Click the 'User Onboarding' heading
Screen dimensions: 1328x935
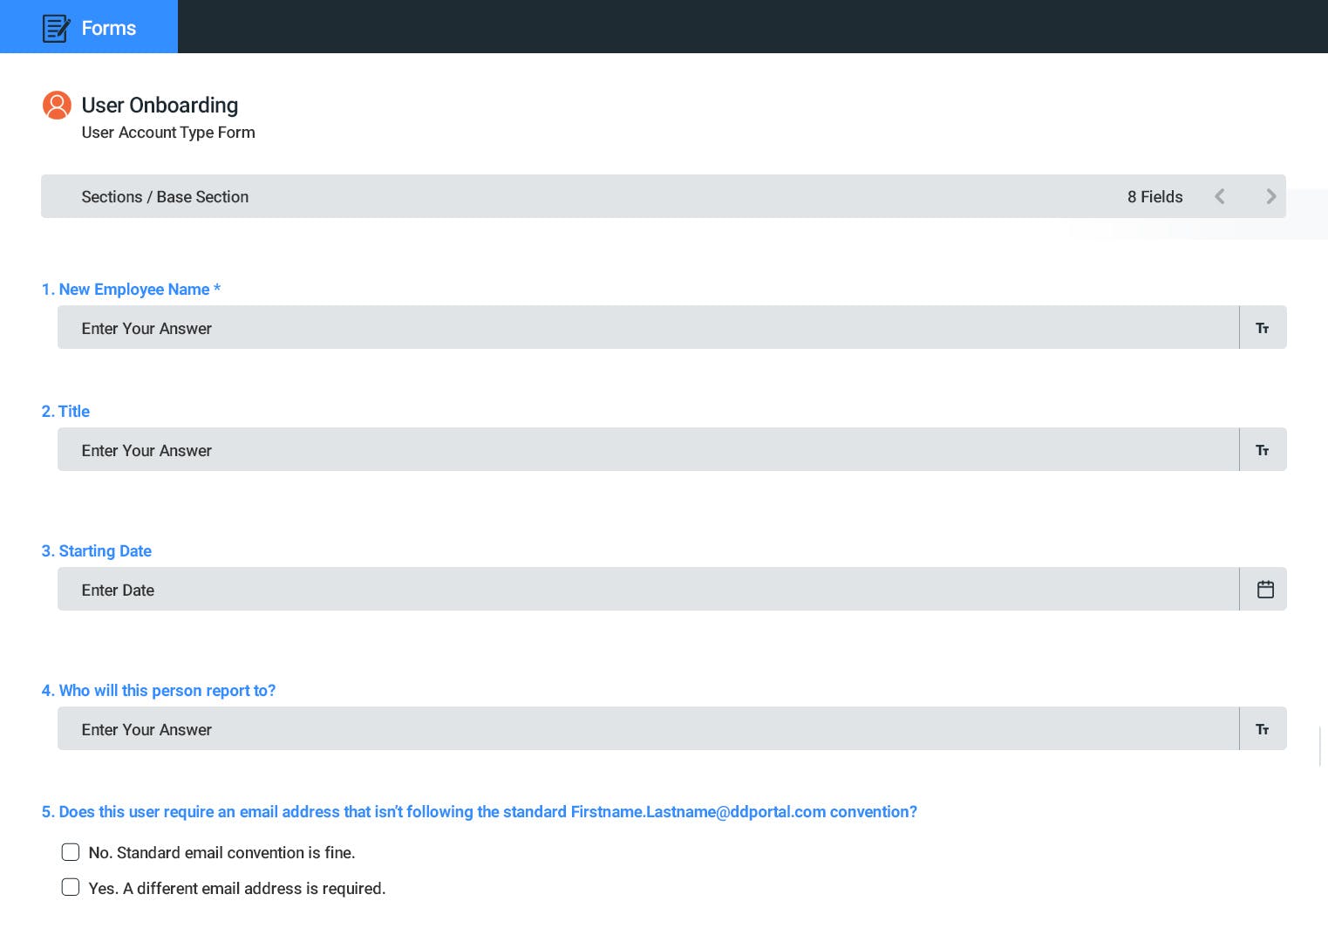(x=160, y=106)
